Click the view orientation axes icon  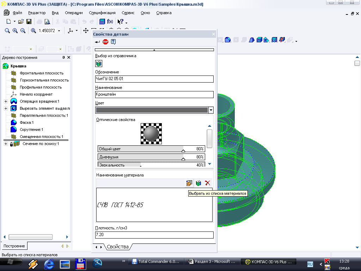[71, 31]
